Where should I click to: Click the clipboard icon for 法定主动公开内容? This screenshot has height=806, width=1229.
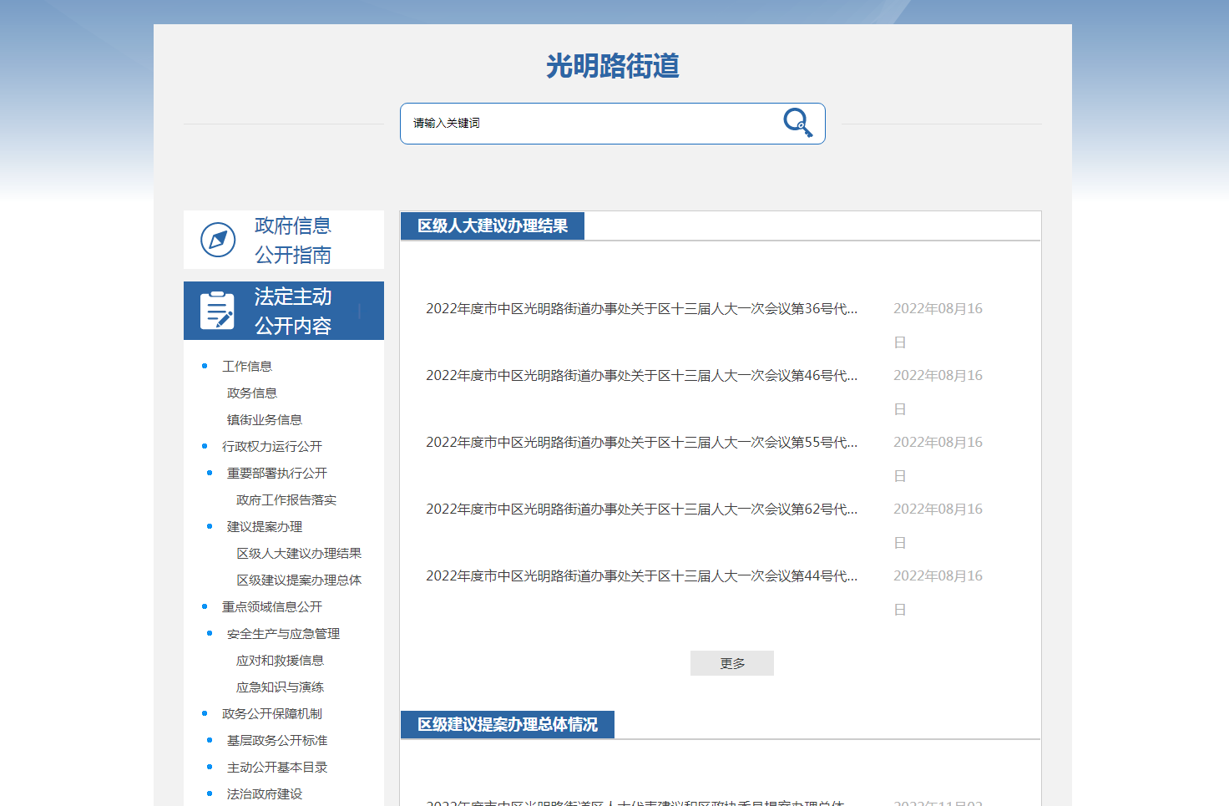click(x=218, y=311)
